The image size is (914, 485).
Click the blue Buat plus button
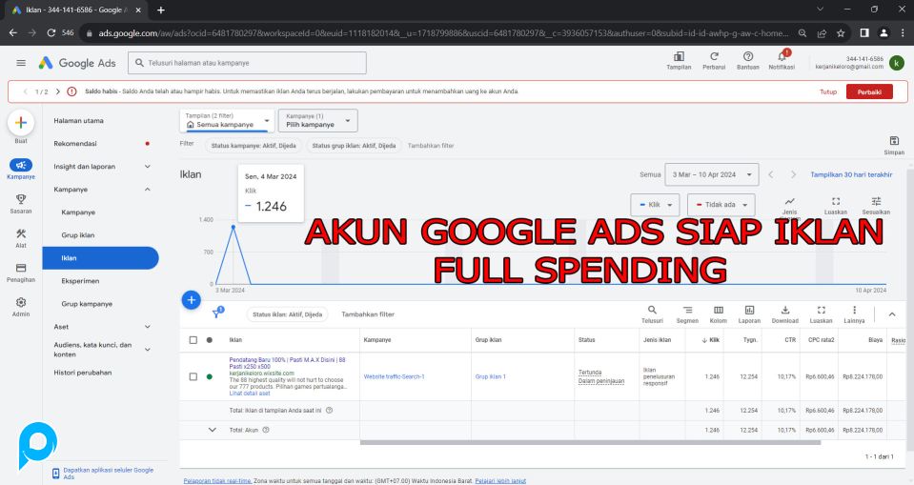(x=21, y=123)
